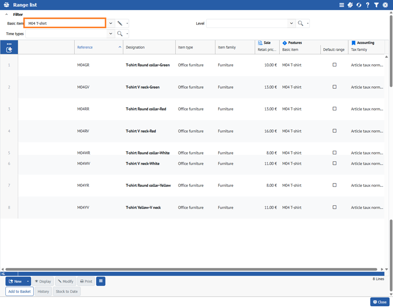Enable Default range for T-shirt V neck-Red

point(334,131)
